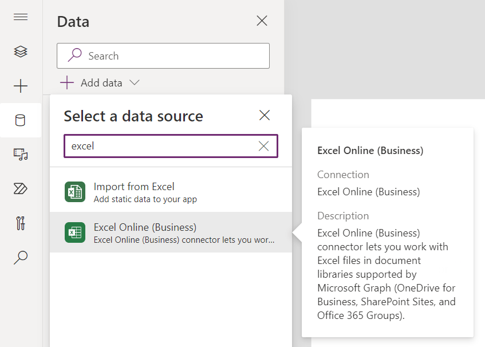485x347 pixels.
Task: Click the Add data label
Action: tap(101, 83)
